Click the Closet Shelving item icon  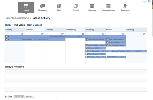coord(107,42)
